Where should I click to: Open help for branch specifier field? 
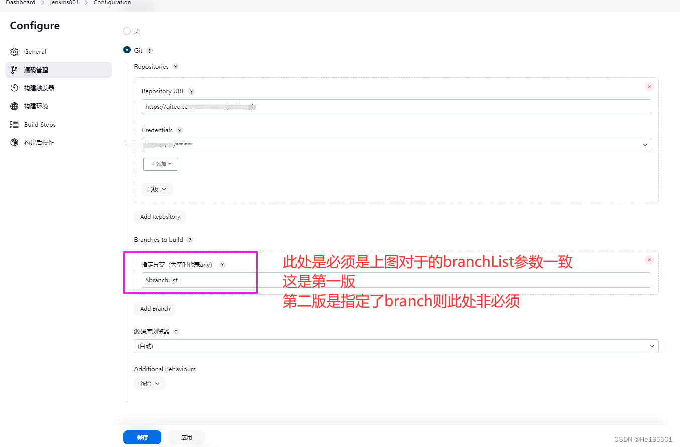tap(223, 264)
